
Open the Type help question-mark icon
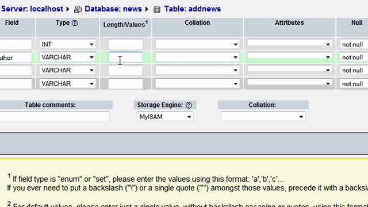pos(75,23)
